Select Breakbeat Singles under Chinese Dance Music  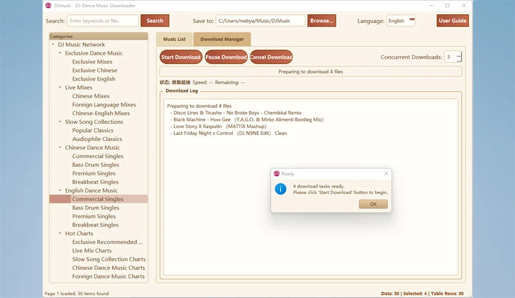click(95, 182)
